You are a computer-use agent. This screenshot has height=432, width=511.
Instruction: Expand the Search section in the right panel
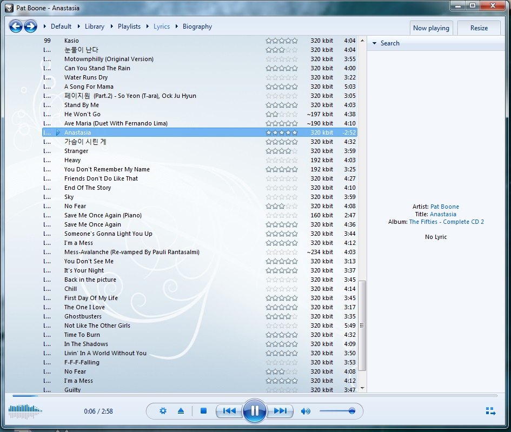point(385,43)
